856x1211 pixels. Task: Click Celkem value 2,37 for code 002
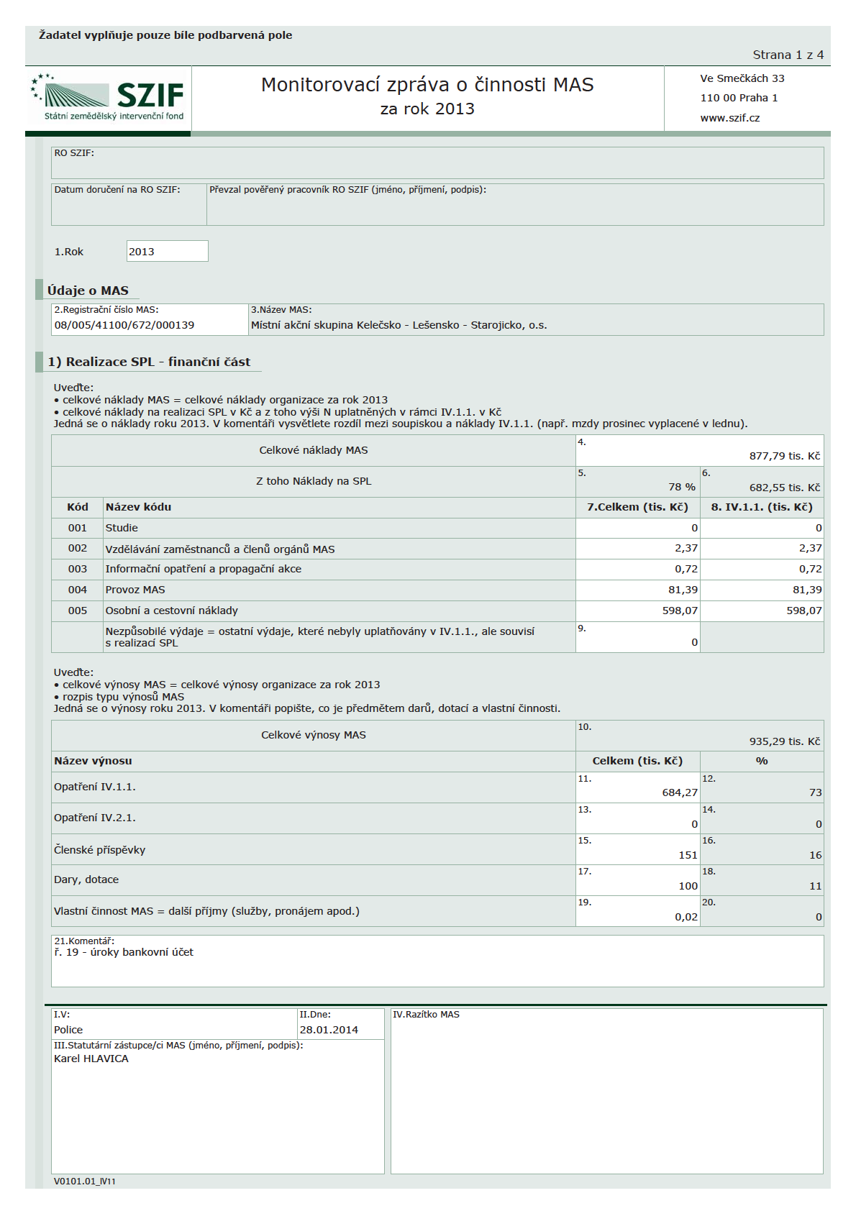[637, 548]
